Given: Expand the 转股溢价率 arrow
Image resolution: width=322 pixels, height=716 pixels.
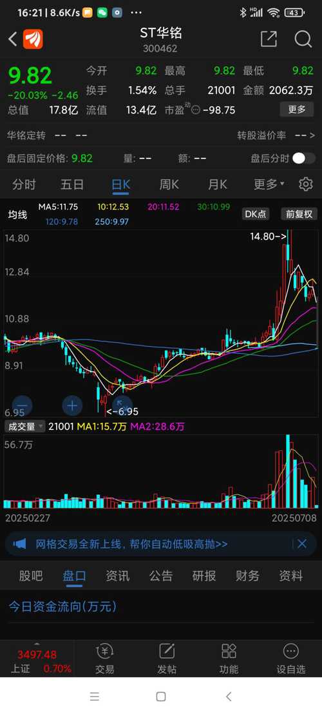Looking at the screenshot, I should (x=312, y=135).
